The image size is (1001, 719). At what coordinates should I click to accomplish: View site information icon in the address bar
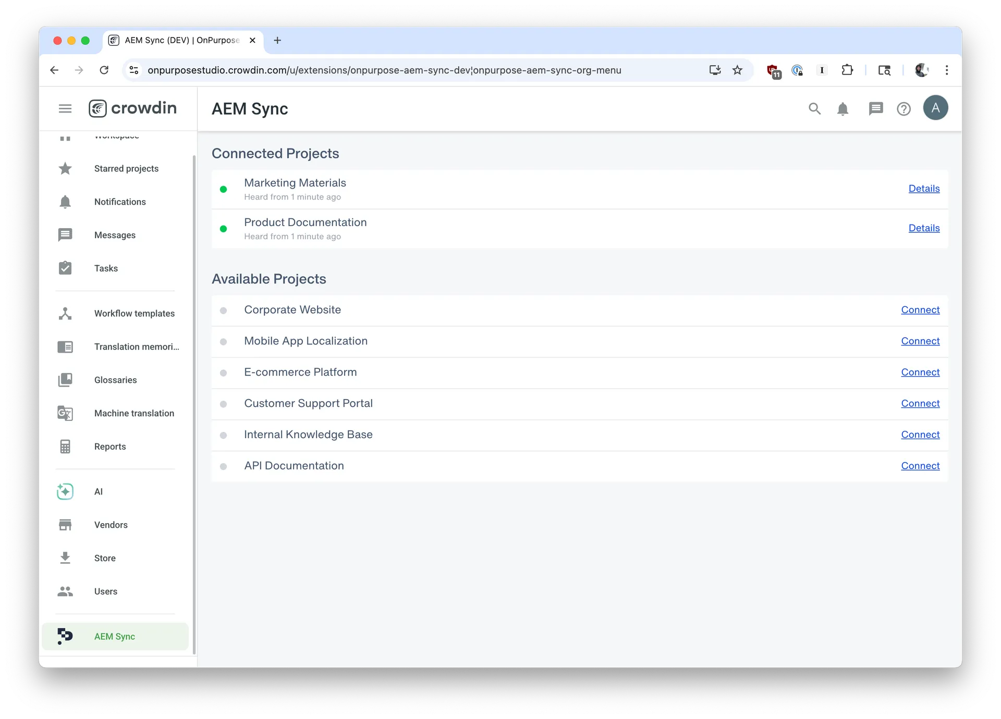pos(134,70)
